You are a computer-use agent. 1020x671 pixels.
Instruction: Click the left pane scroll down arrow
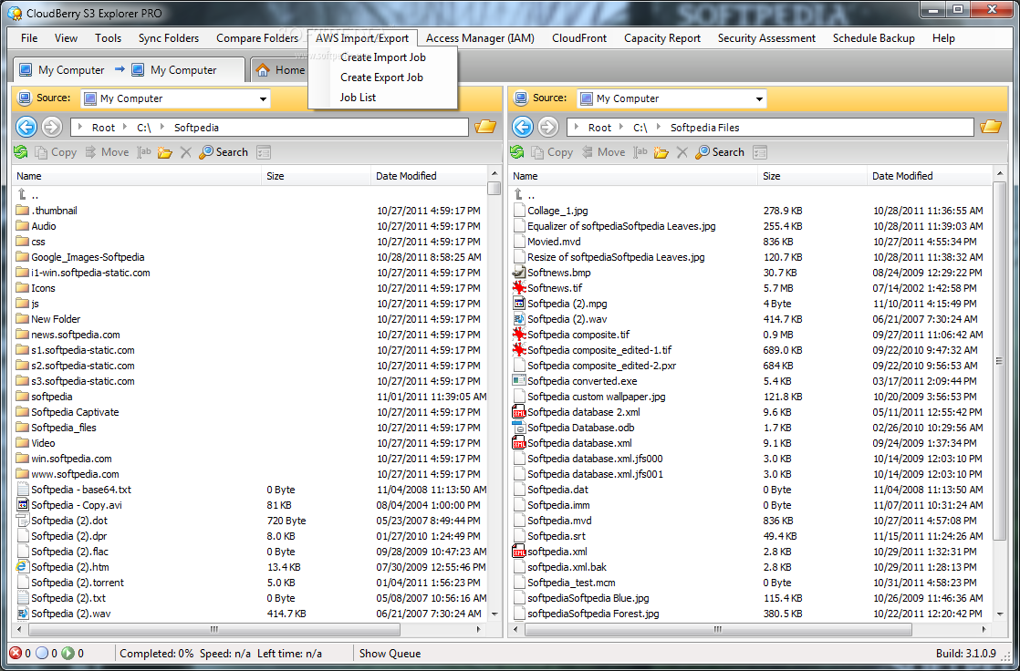click(494, 614)
